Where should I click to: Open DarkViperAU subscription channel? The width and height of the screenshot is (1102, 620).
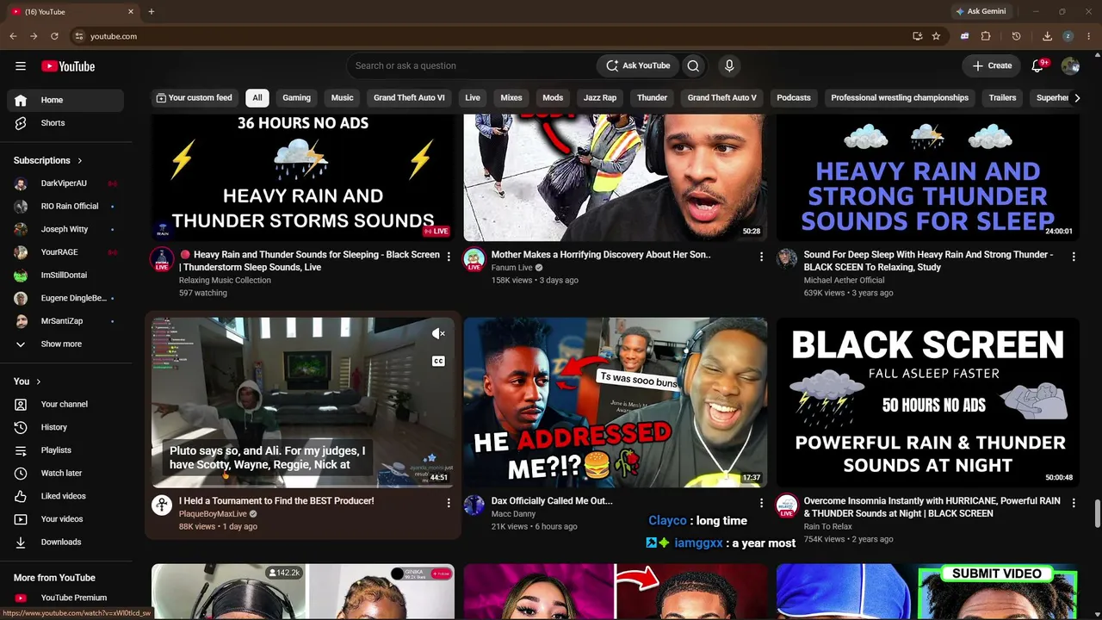(x=65, y=183)
